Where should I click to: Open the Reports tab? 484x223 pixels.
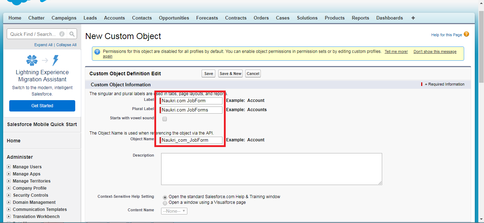tap(361, 18)
